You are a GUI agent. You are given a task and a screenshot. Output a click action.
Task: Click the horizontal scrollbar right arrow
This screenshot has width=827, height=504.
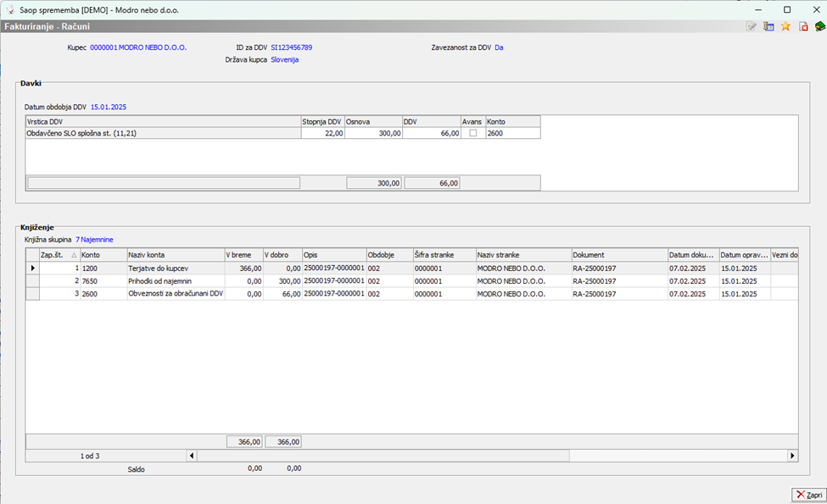coord(792,456)
